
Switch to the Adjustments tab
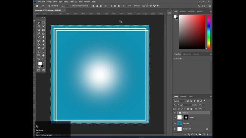point(187,54)
